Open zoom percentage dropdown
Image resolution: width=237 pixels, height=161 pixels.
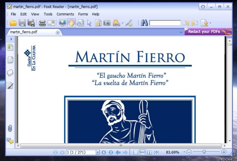184,152
